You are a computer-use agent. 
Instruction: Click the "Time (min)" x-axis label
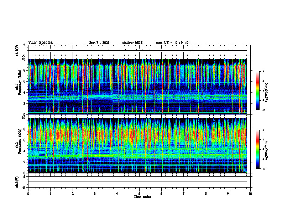click(142, 197)
